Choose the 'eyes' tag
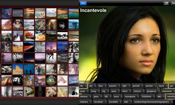This screenshot has width=175, height=105. tap(115, 91)
